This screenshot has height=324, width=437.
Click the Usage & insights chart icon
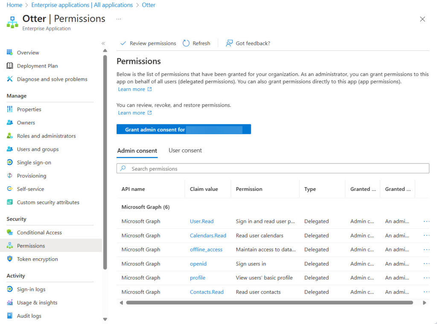pos(10,303)
